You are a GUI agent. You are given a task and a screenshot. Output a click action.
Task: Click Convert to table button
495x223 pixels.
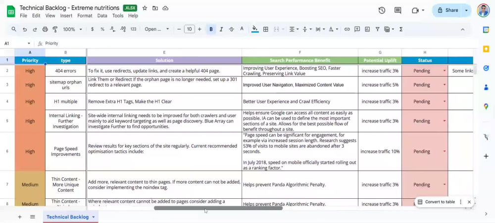[x=436, y=202]
